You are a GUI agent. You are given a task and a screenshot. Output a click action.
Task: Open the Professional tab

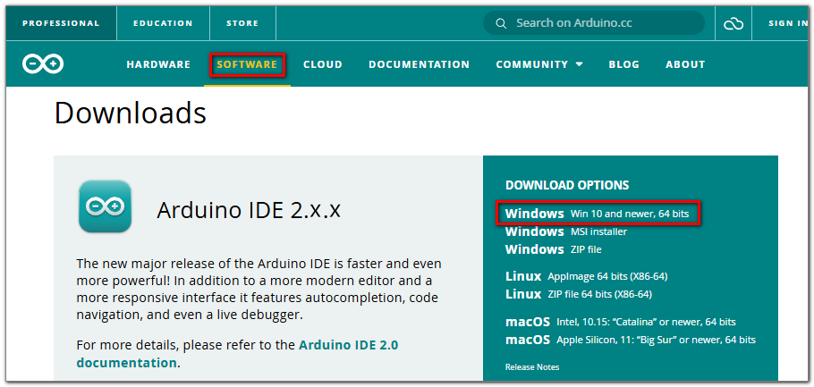61,23
